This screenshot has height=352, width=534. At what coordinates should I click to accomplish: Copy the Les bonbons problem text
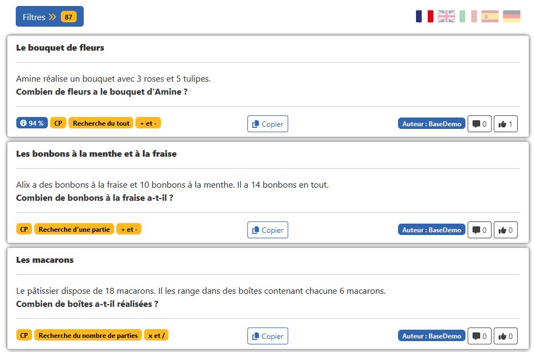coord(268,230)
